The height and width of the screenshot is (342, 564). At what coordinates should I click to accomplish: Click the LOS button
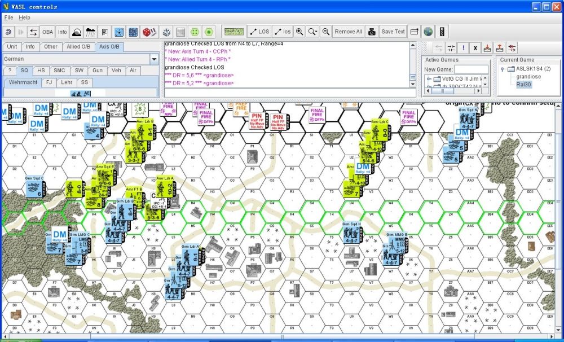(x=259, y=32)
